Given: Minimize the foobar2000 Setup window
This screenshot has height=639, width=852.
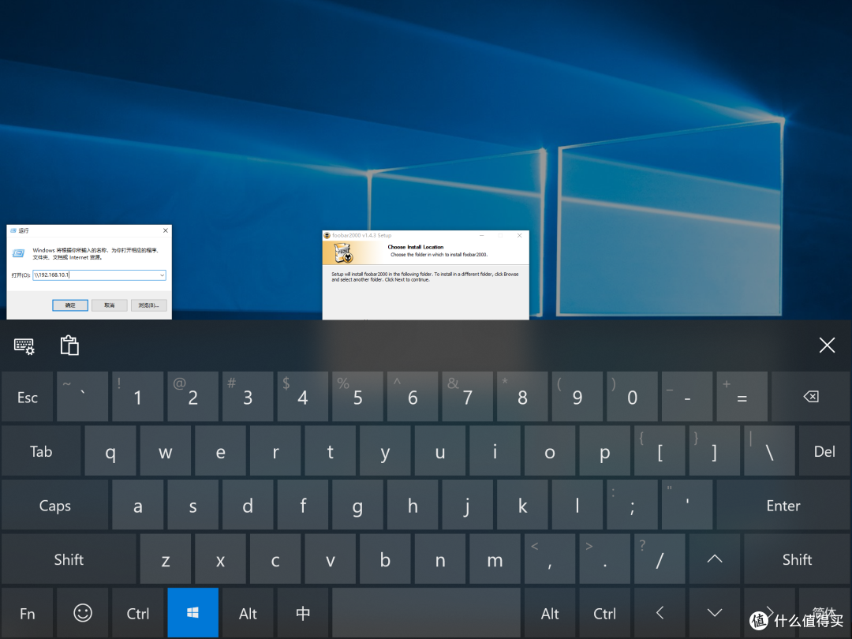Looking at the screenshot, I should coord(481,235).
